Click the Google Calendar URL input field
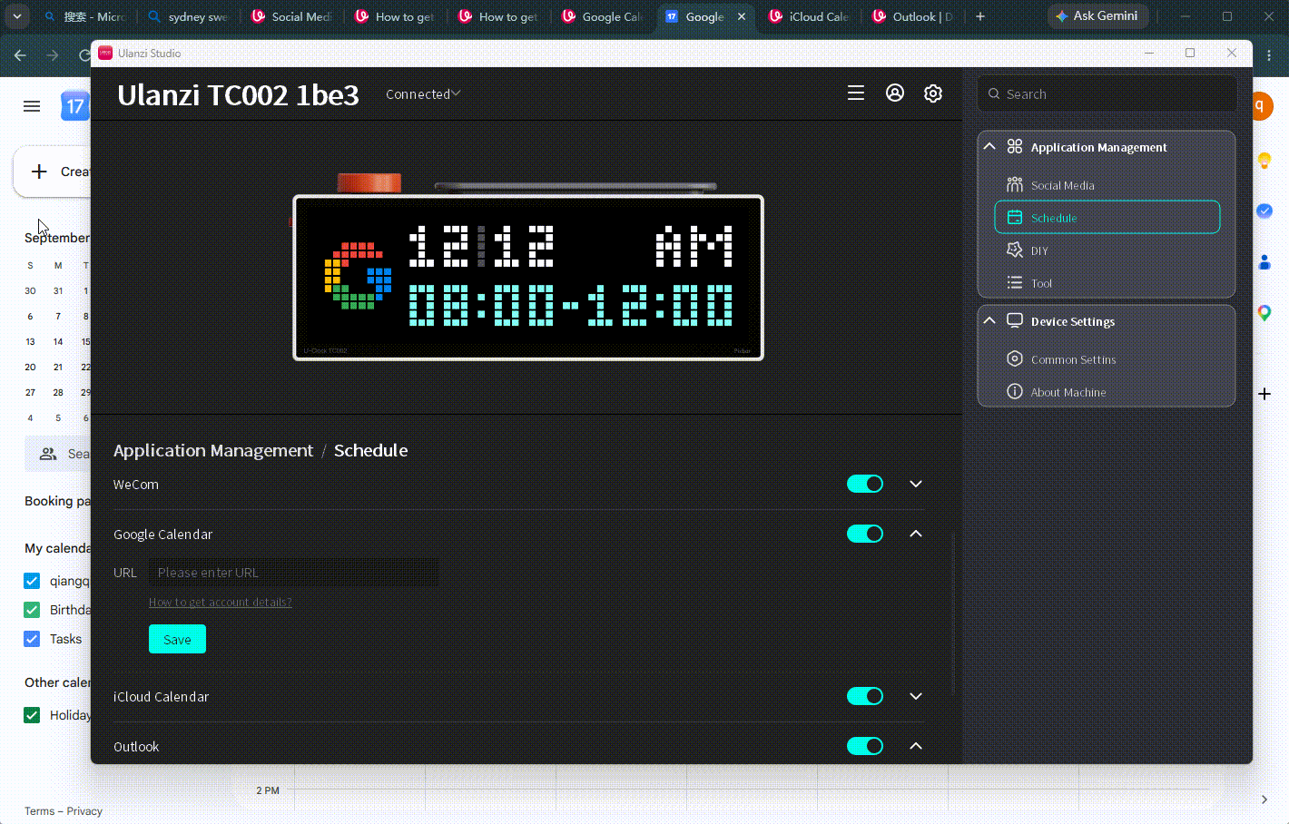 (293, 573)
